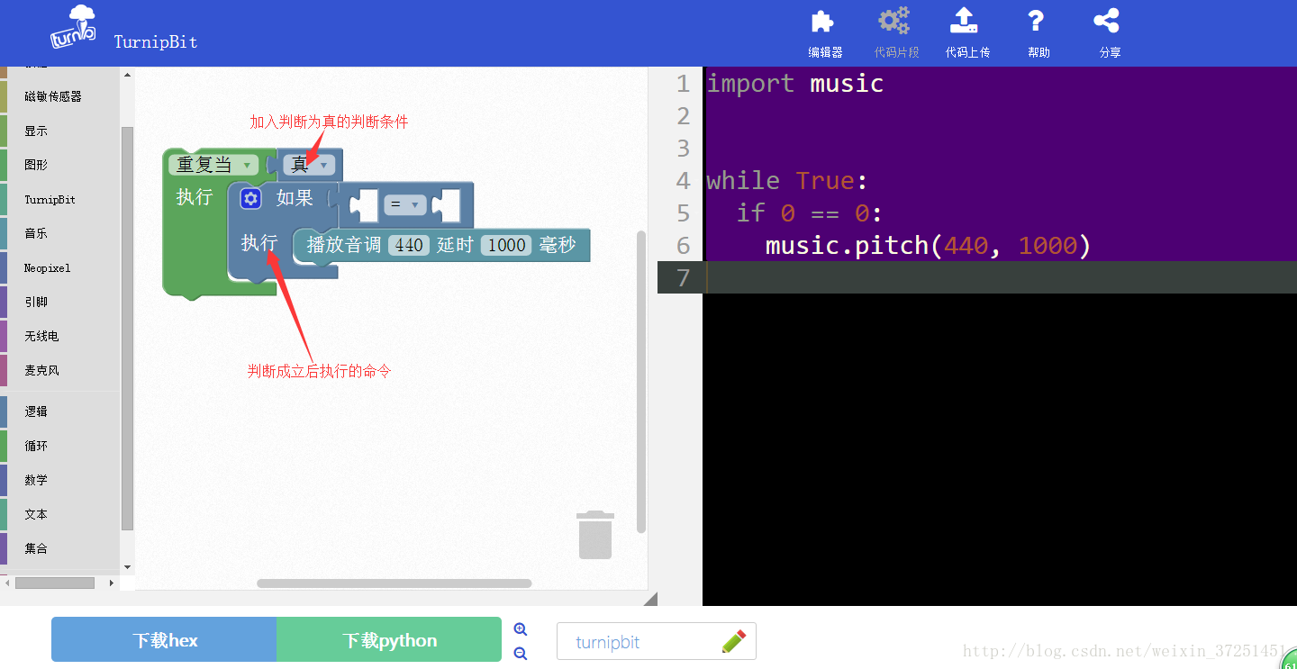Select the 显示 category

pos(59,131)
